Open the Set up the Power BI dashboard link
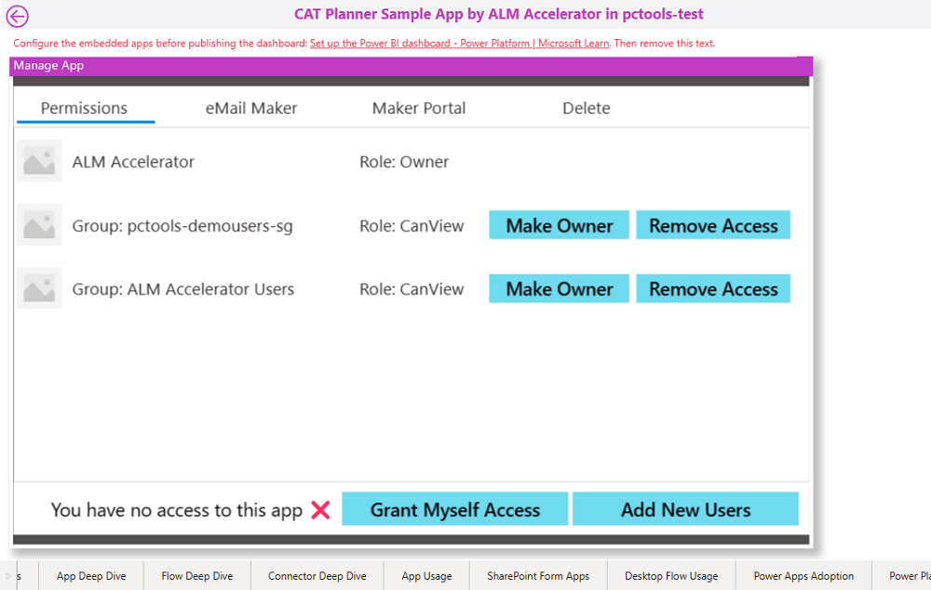The image size is (931, 590). click(459, 44)
